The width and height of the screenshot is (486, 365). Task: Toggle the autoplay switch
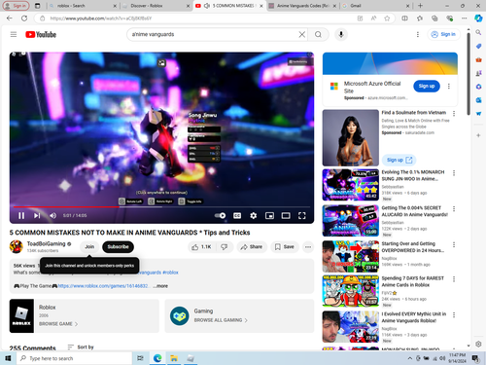(220, 215)
